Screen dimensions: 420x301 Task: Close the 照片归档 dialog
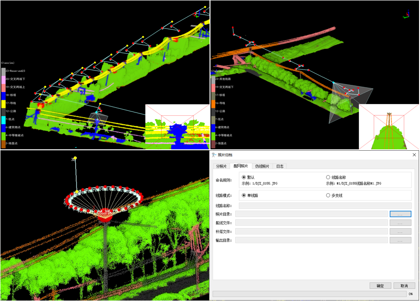(x=414, y=155)
